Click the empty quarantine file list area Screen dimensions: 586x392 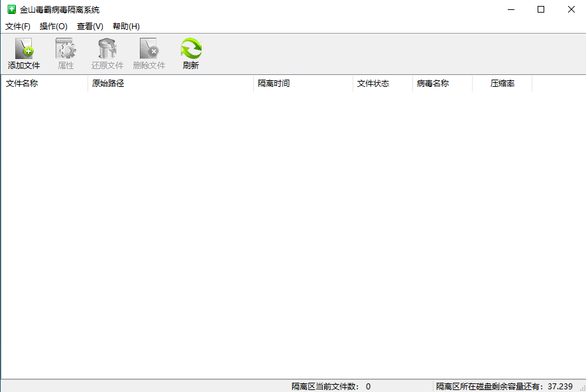point(292,232)
